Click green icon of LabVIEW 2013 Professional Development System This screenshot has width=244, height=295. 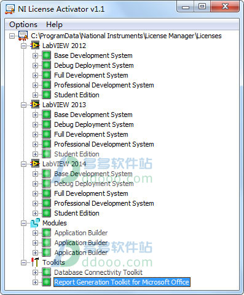47,144
